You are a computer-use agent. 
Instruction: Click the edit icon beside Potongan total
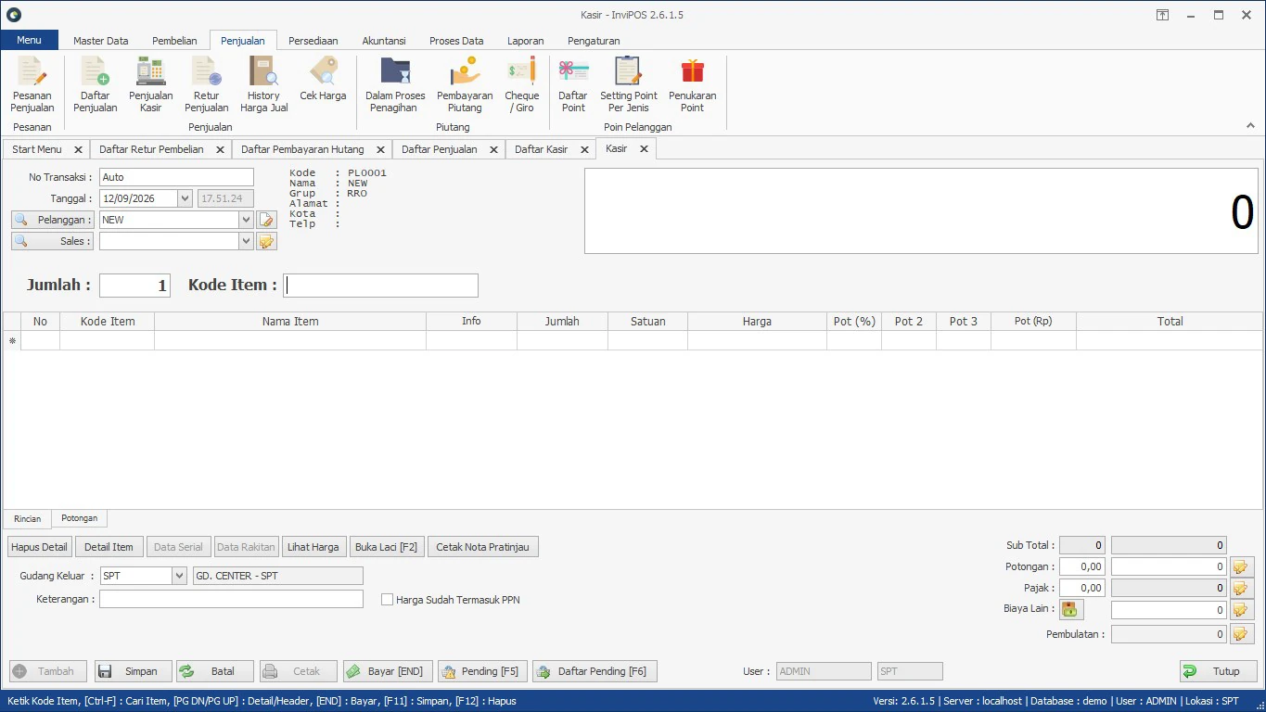point(1242,566)
